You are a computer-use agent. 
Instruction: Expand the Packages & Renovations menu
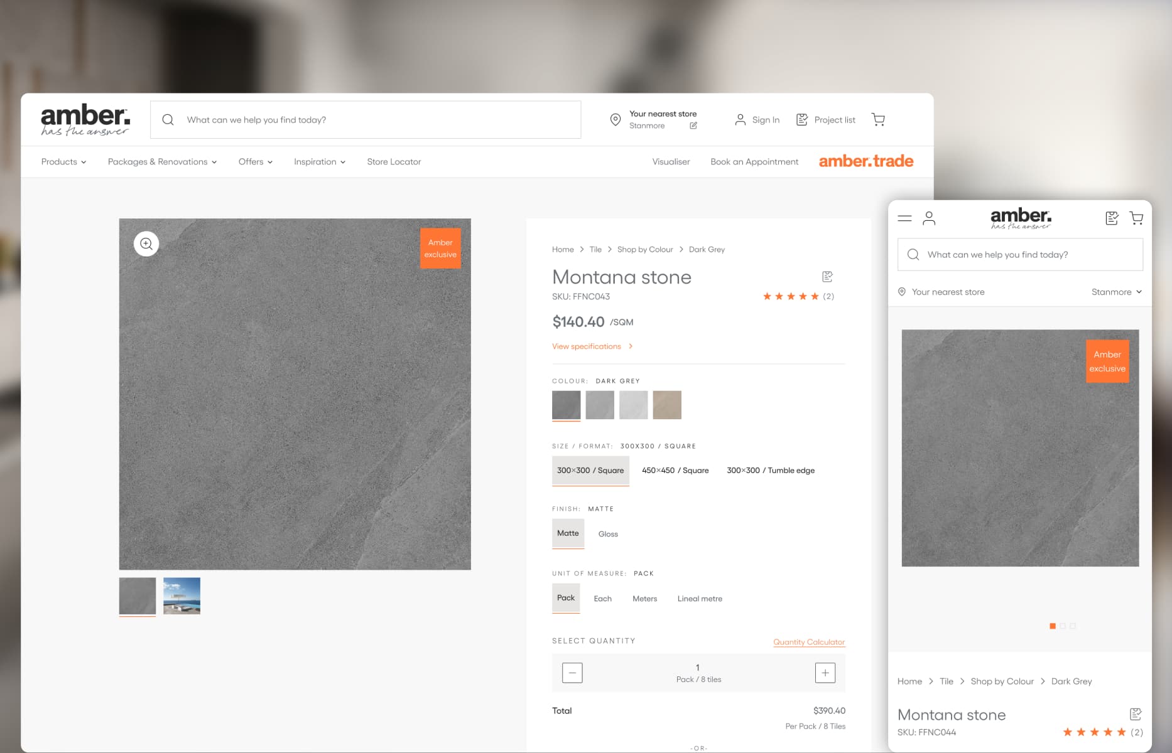[162, 162]
